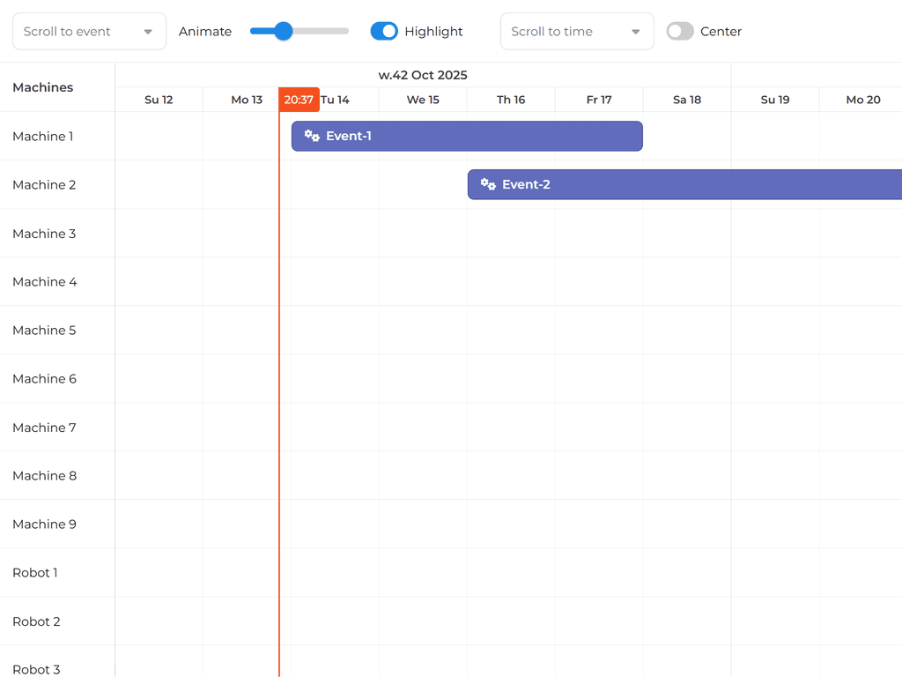Screen dimensions: 902x677
Task: Click the Su 19 day header
Action: 775,100
